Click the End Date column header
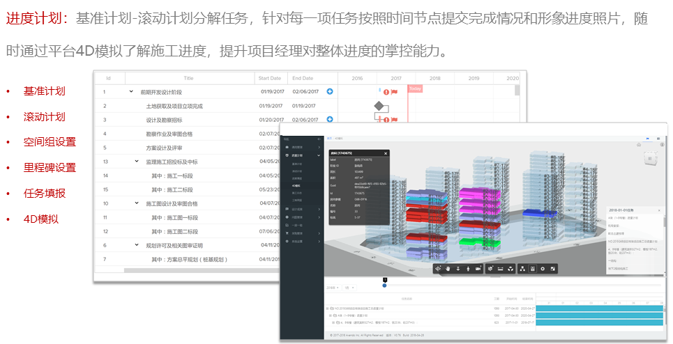Screen dimensions: 673x344 (303, 78)
